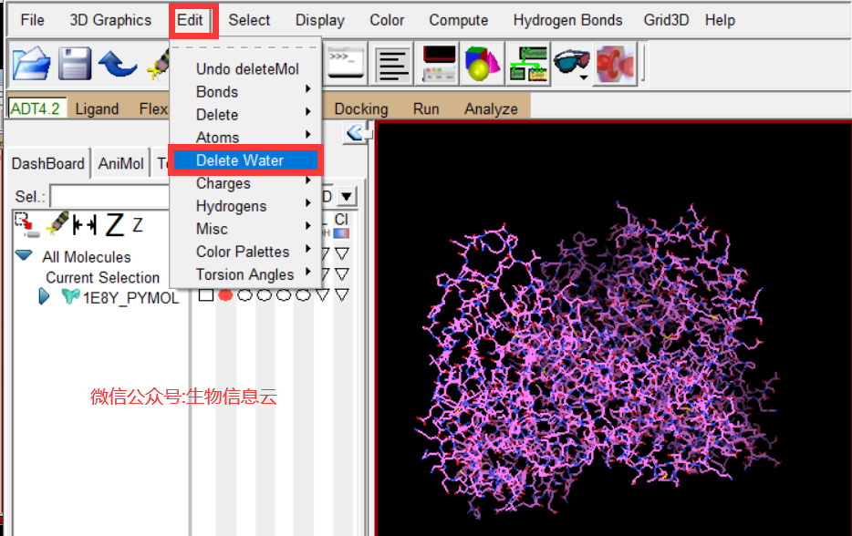This screenshot has width=852, height=536.
Task: Open the Grid3D menu
Action: [666, 20]
